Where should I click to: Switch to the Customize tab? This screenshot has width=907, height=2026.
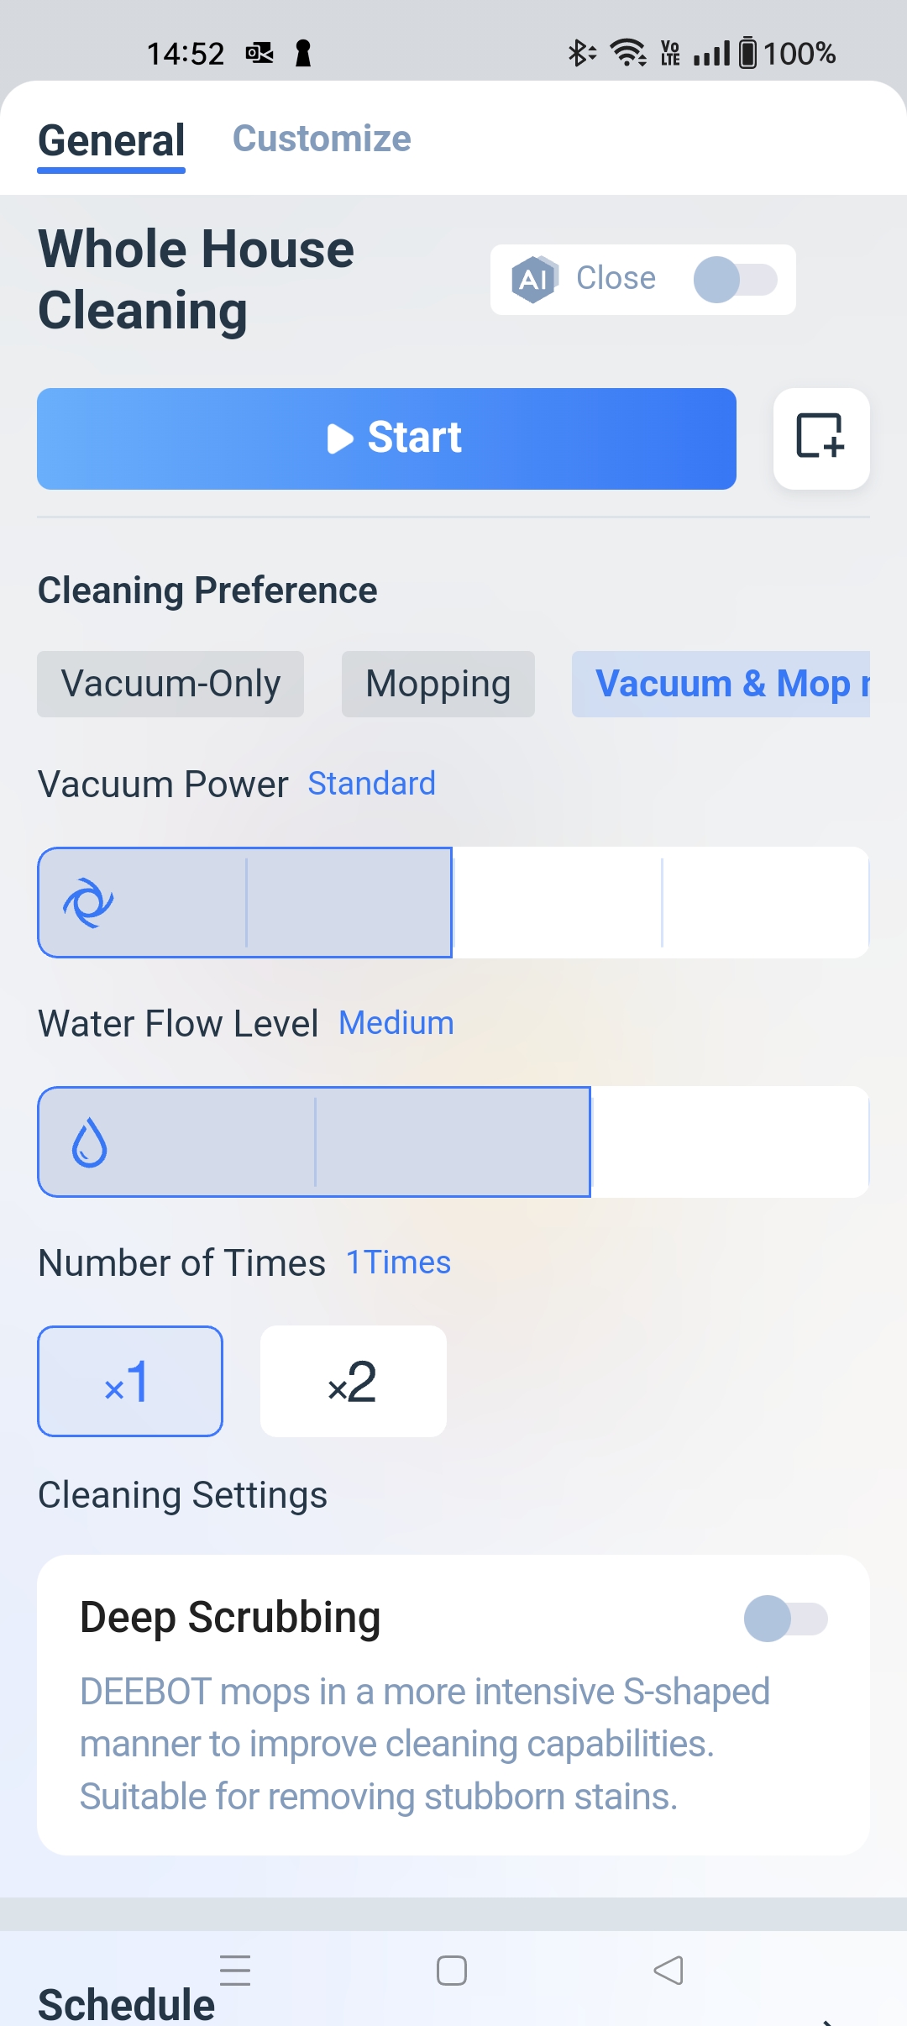tap(322, 139)
